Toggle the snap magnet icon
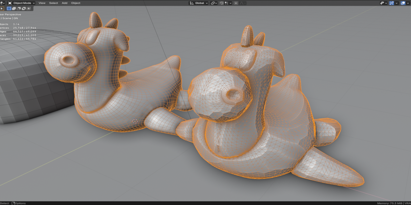The image size is (411, 205). coord(222,3)
